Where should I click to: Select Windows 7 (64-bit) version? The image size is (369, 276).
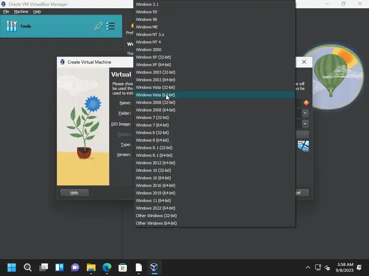(x=214, y=125)
